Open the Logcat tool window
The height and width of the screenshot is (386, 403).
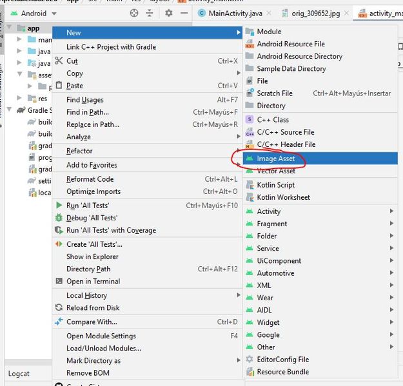19,373
